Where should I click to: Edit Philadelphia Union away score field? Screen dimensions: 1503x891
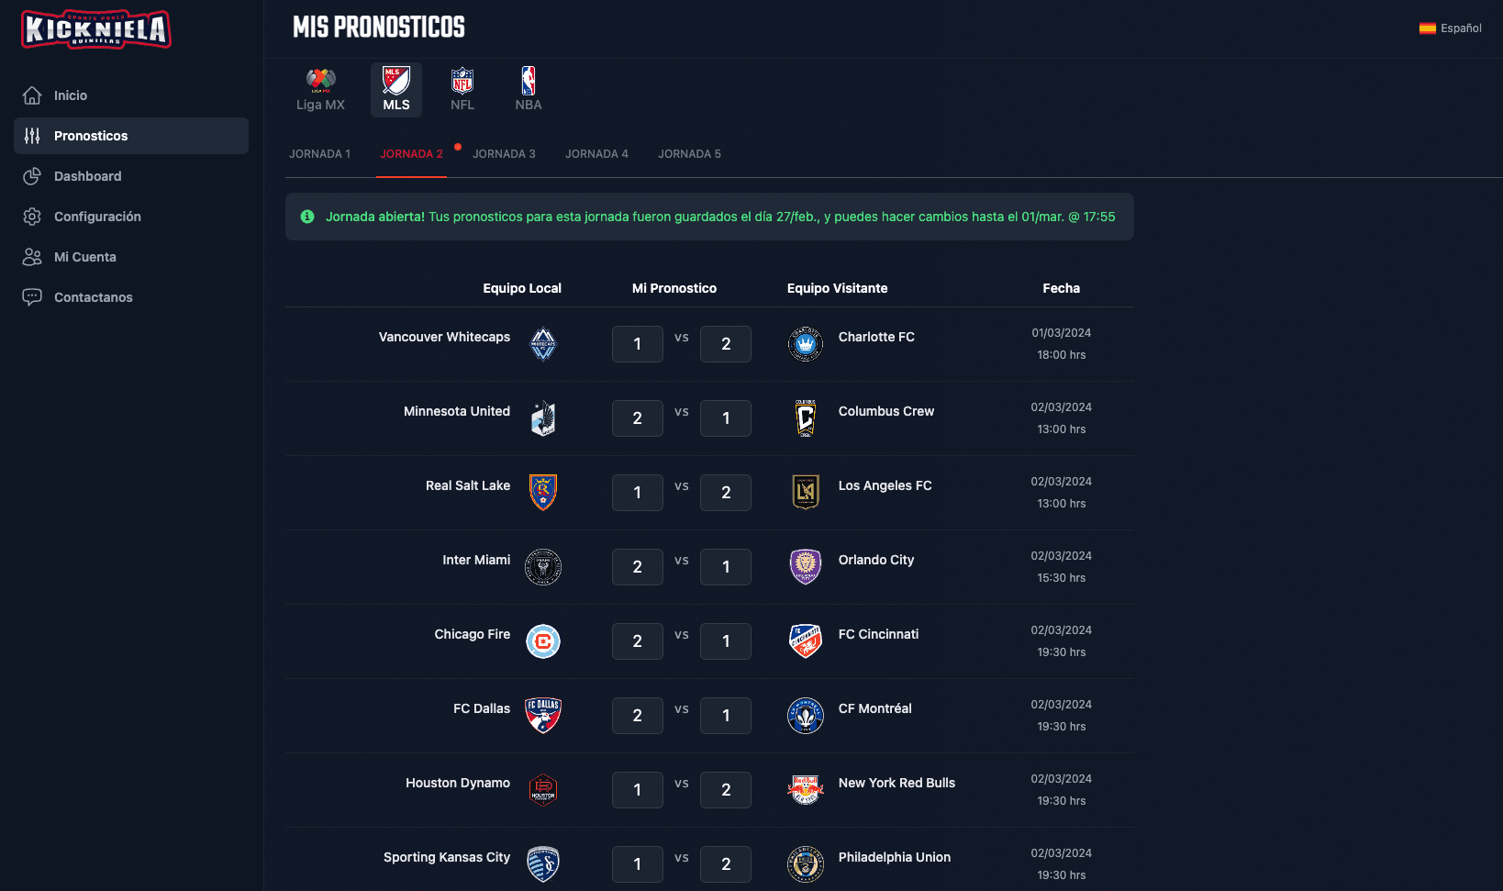coord(726,864)
